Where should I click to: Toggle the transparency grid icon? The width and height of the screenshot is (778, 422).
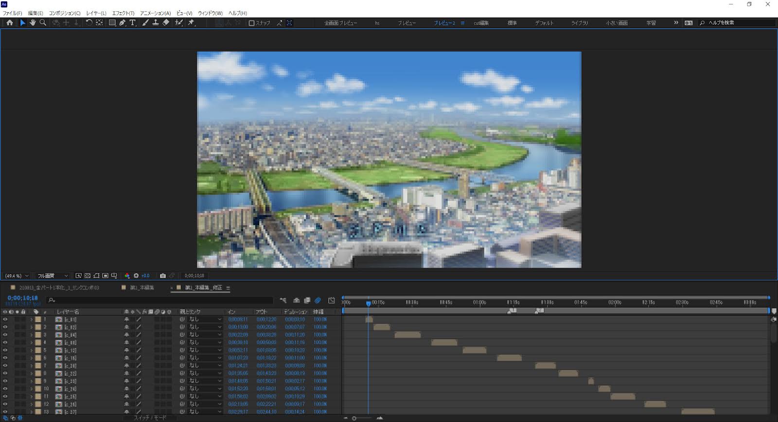88,275
